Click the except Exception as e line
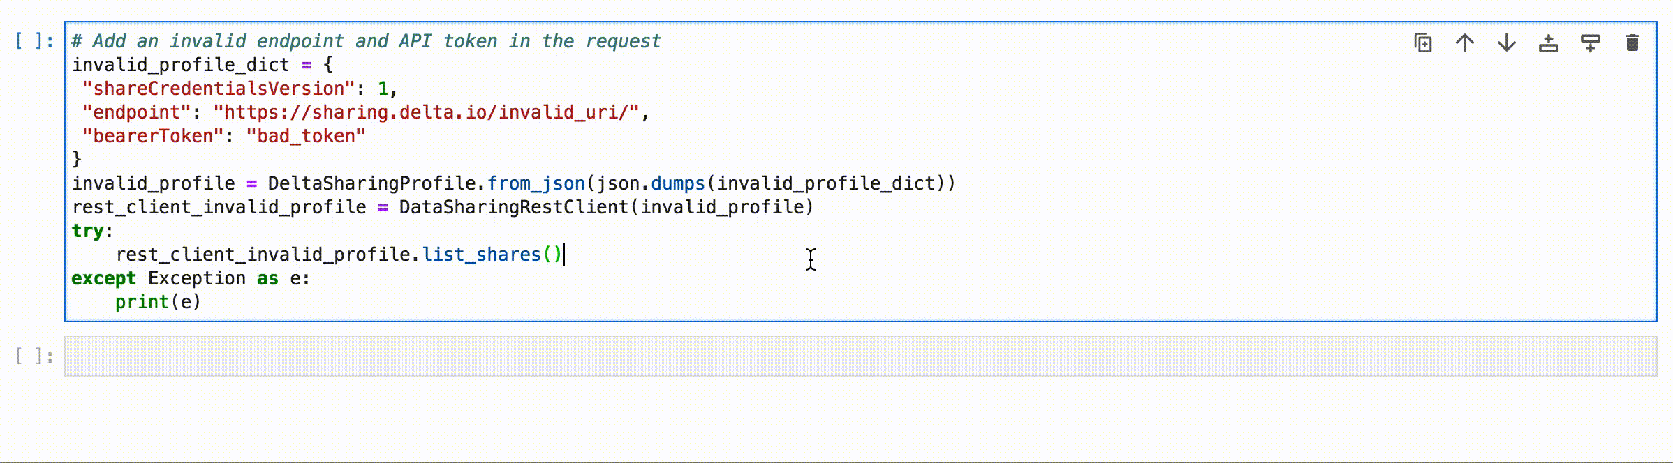 coord(191,278)
